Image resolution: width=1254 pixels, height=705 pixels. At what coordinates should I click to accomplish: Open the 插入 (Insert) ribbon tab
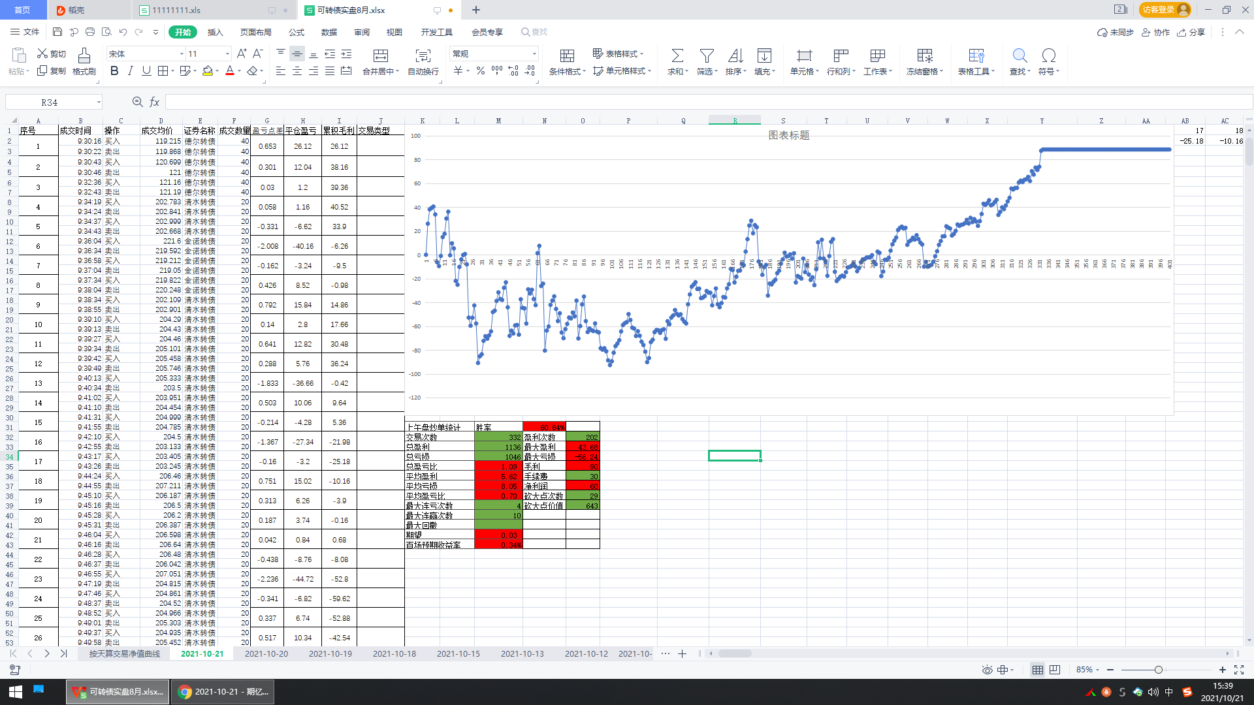click(x=215, y=32)
